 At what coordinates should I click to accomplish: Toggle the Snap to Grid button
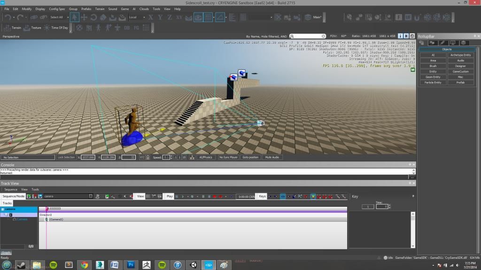click(x=208, y=17)
